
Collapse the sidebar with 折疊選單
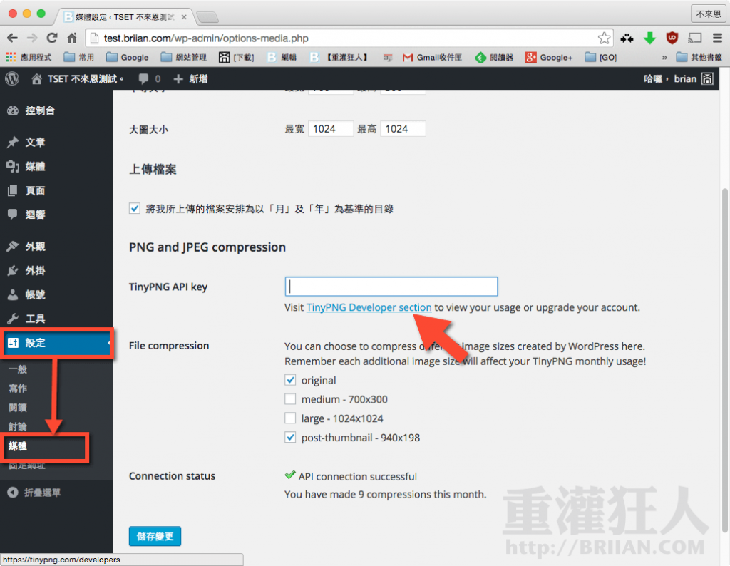[x=34, y=493]
